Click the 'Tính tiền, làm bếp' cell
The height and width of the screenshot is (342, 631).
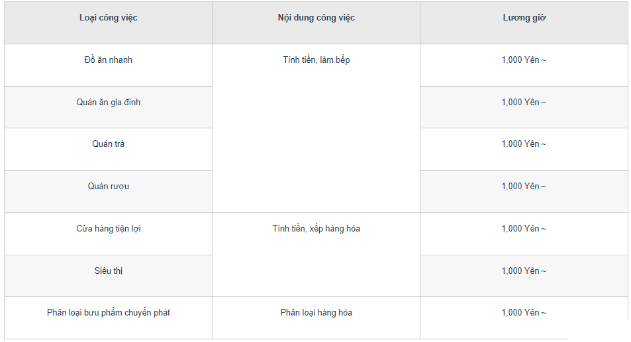[316, 128]
